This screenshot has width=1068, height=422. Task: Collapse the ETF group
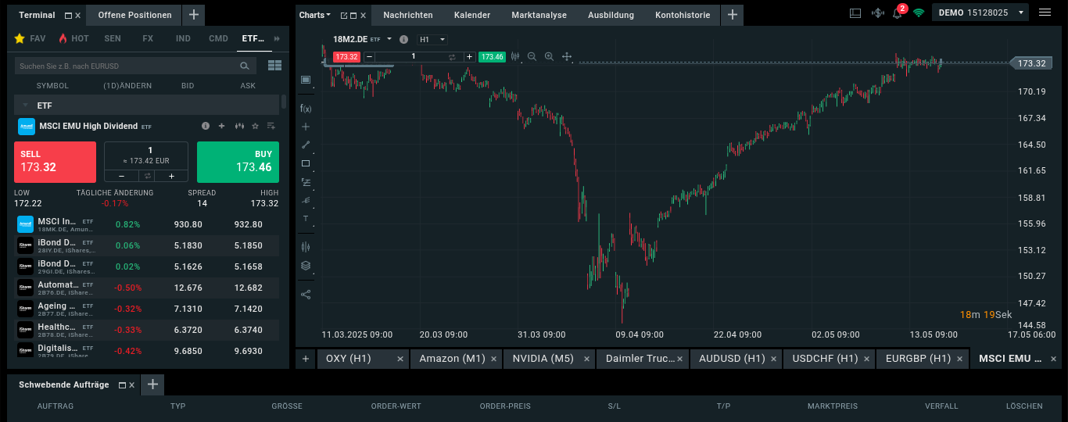[25, 105]
